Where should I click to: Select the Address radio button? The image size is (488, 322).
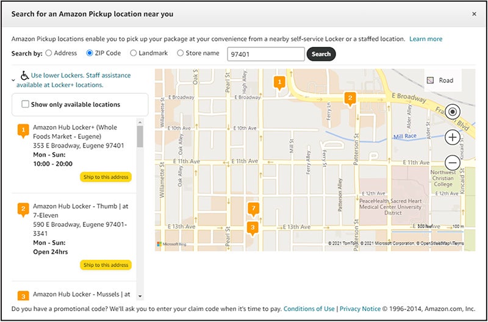pyautogui.click(x=49, y=53)
